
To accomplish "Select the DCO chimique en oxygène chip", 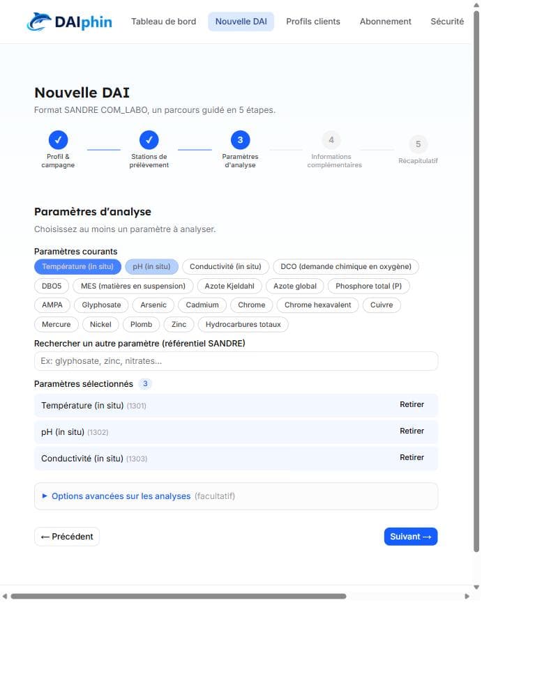I will point(346,267).
